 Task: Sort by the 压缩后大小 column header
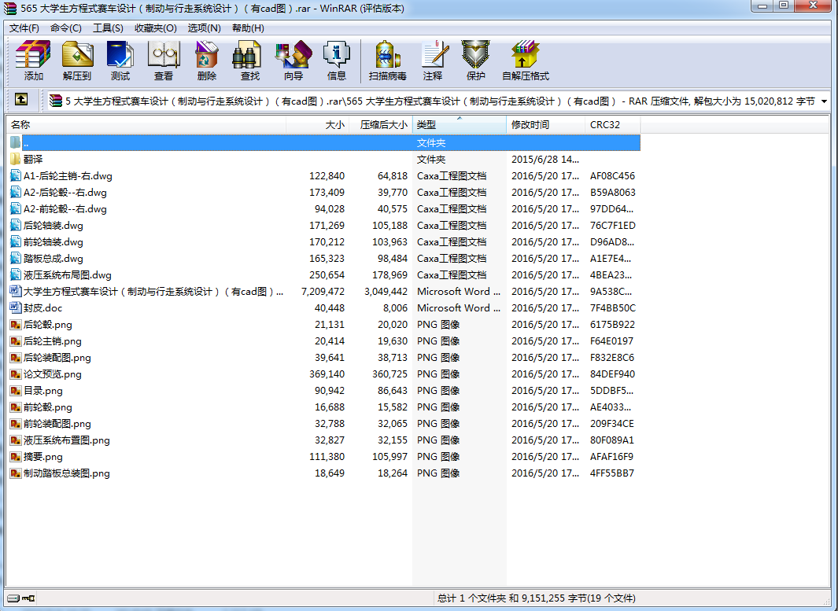pyautogui.click(x=381, y=124)
